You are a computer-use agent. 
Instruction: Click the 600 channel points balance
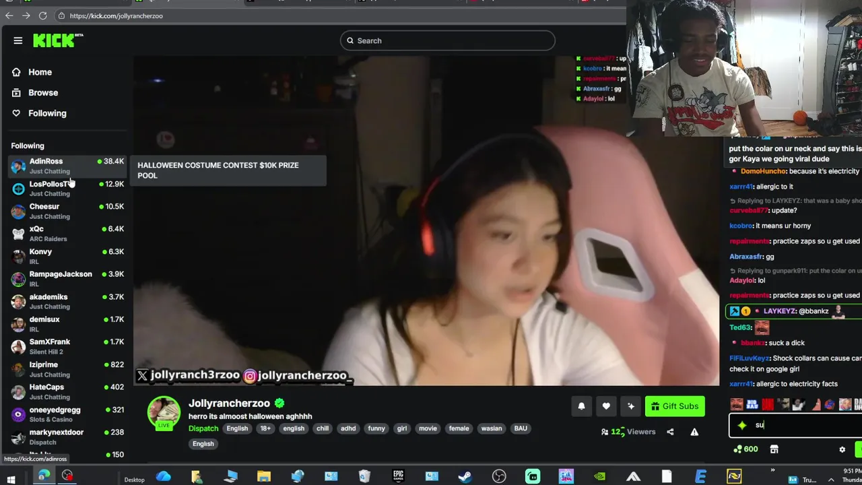click(x=745, y=449)
